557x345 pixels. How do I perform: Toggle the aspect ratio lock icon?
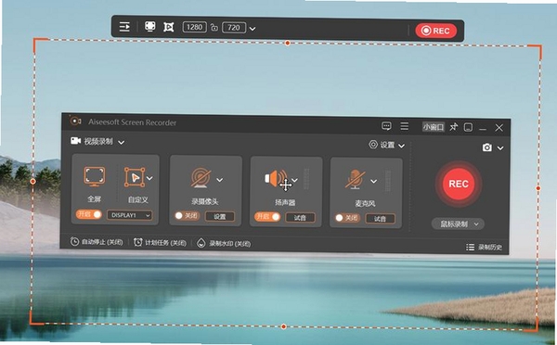click(x=214, y=27)
